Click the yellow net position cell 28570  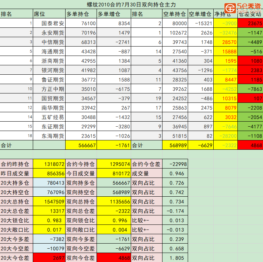click(x=226, y=42)
